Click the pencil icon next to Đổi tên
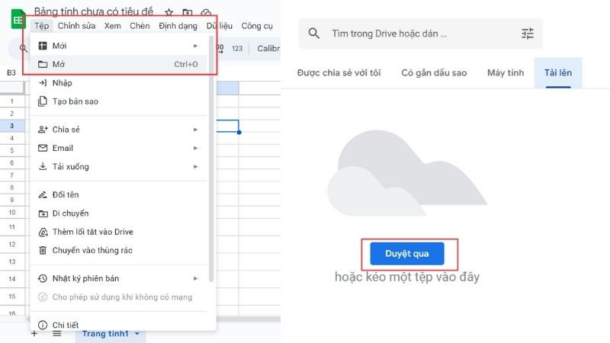The image size is (610, 343). [x=43, y=194]
